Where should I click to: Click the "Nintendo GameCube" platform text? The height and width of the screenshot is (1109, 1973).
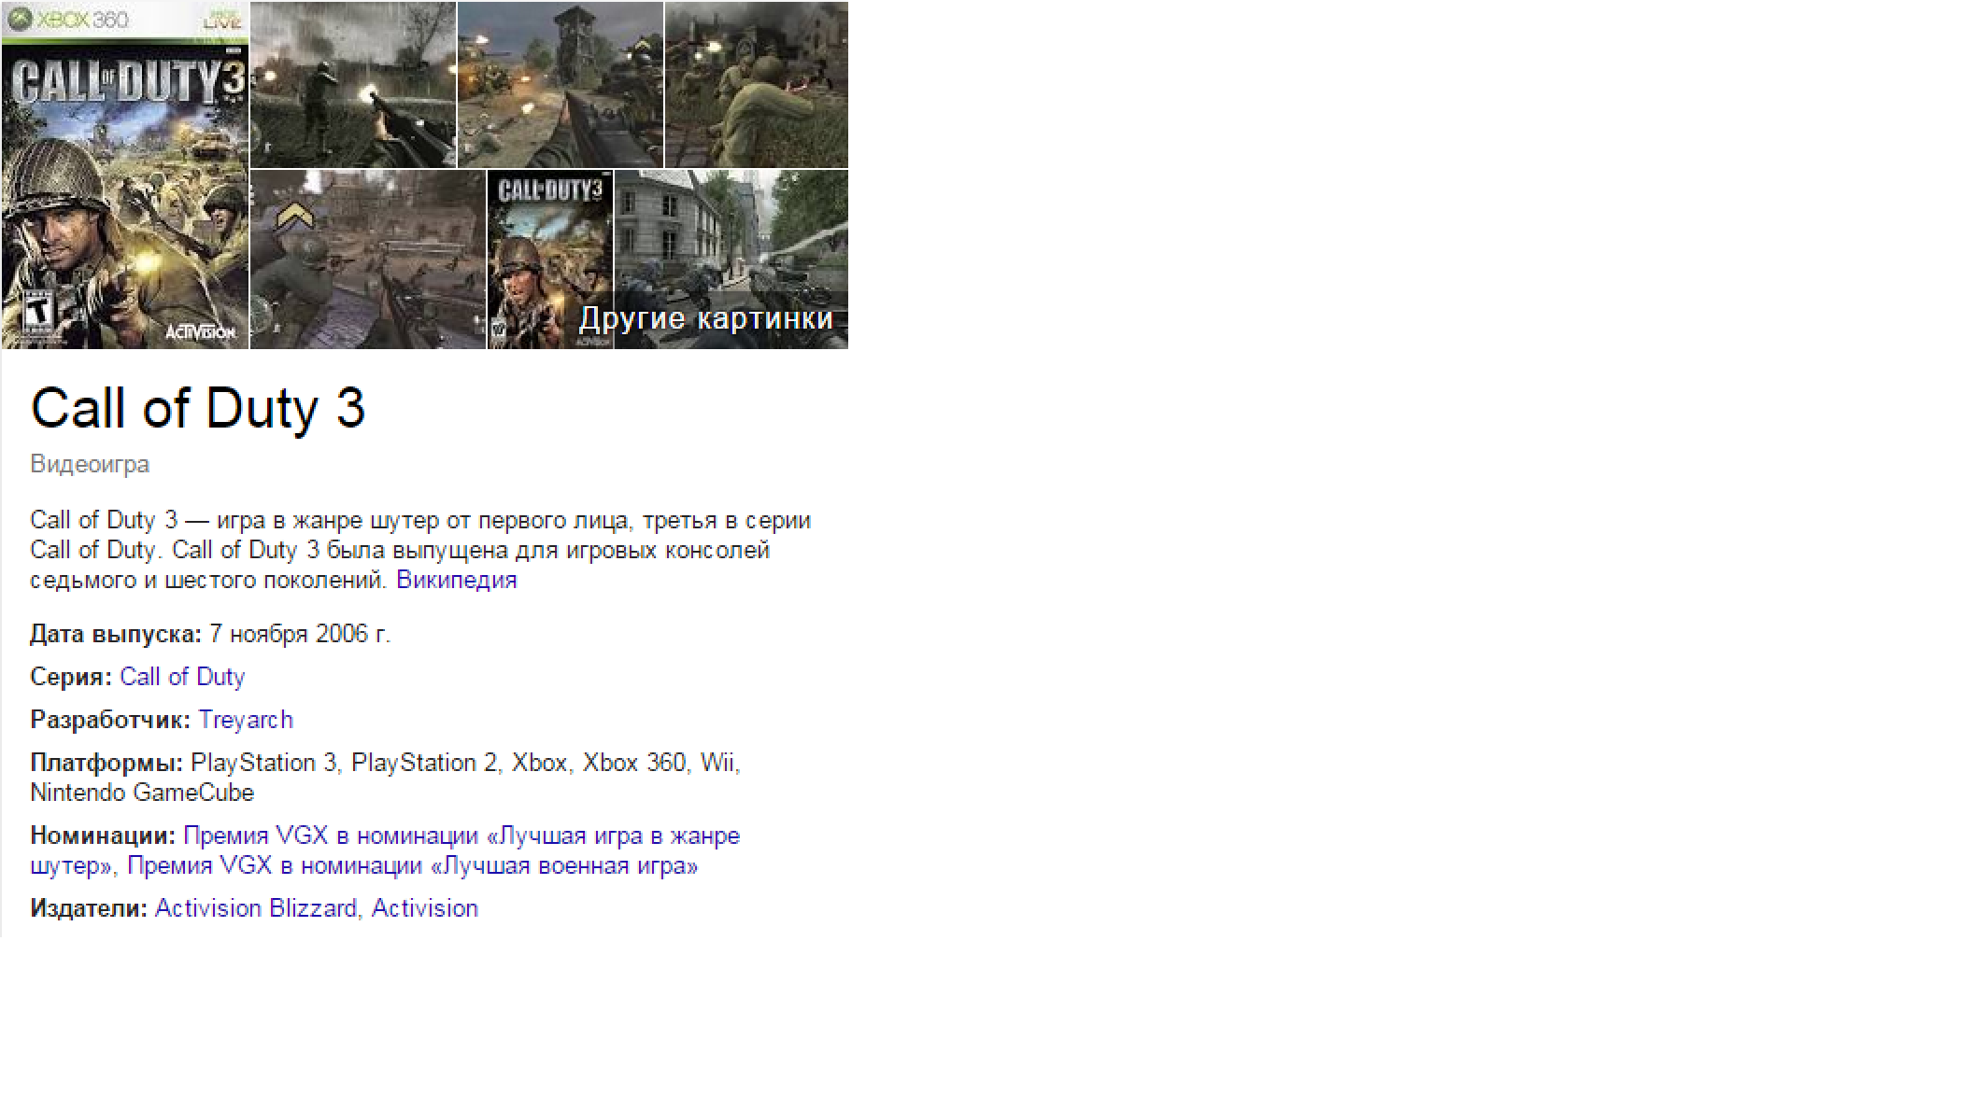pyautogui.click(x=142, y=793)
